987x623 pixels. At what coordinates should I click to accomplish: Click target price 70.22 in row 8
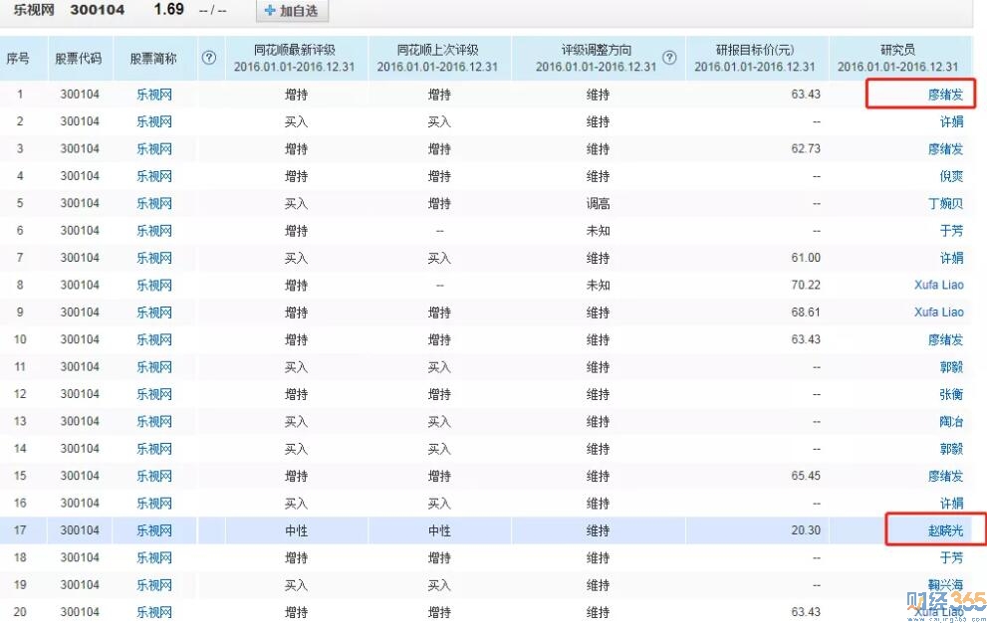[806, 285]
